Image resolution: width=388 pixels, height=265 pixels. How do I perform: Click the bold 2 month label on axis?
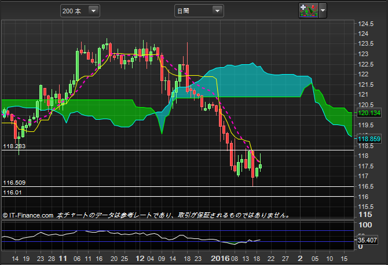coord(300,258)
